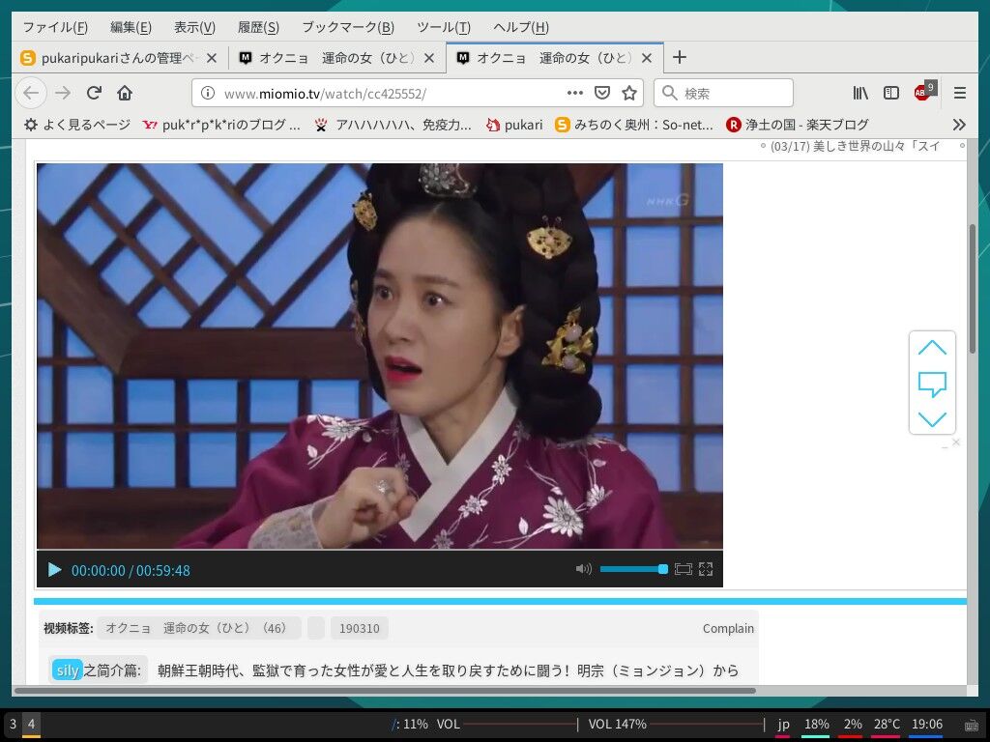
Task: Reload the current miomio.tv page
Action: pos(93,93)
